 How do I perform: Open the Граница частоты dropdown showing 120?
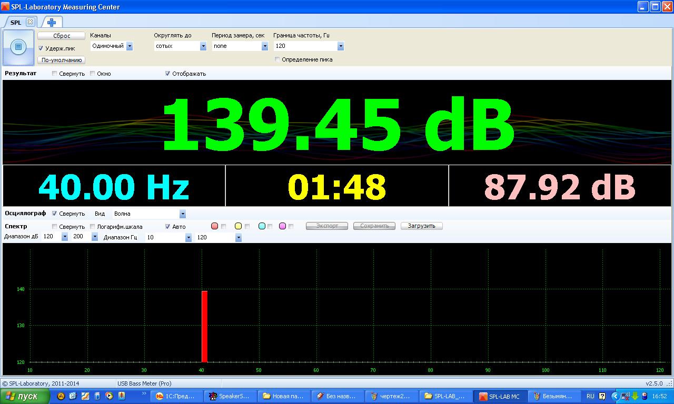pos(309,46)
